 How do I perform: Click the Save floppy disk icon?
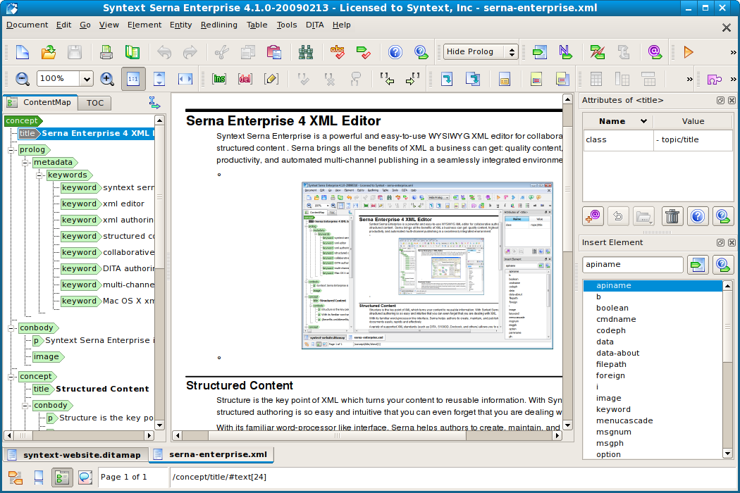[x=74, y=52]
